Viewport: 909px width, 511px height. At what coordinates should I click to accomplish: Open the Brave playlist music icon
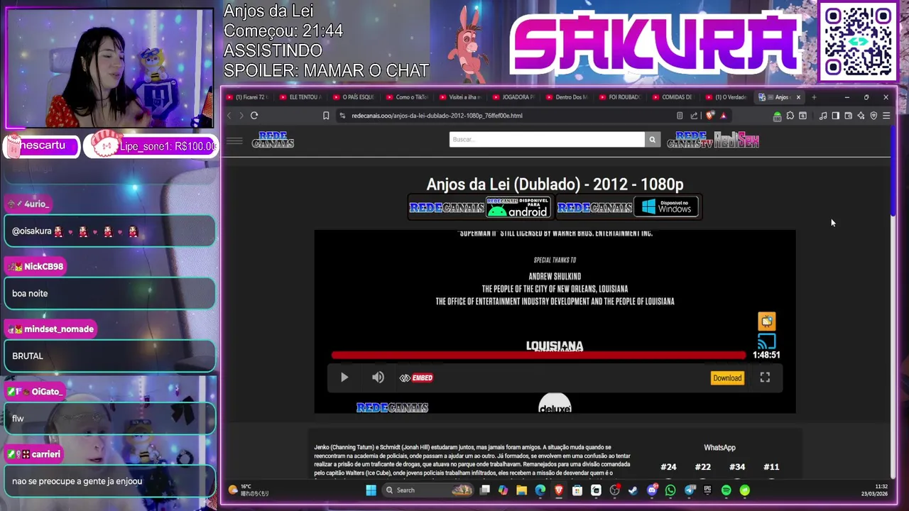pyautogui.click(x=822, y=115)
